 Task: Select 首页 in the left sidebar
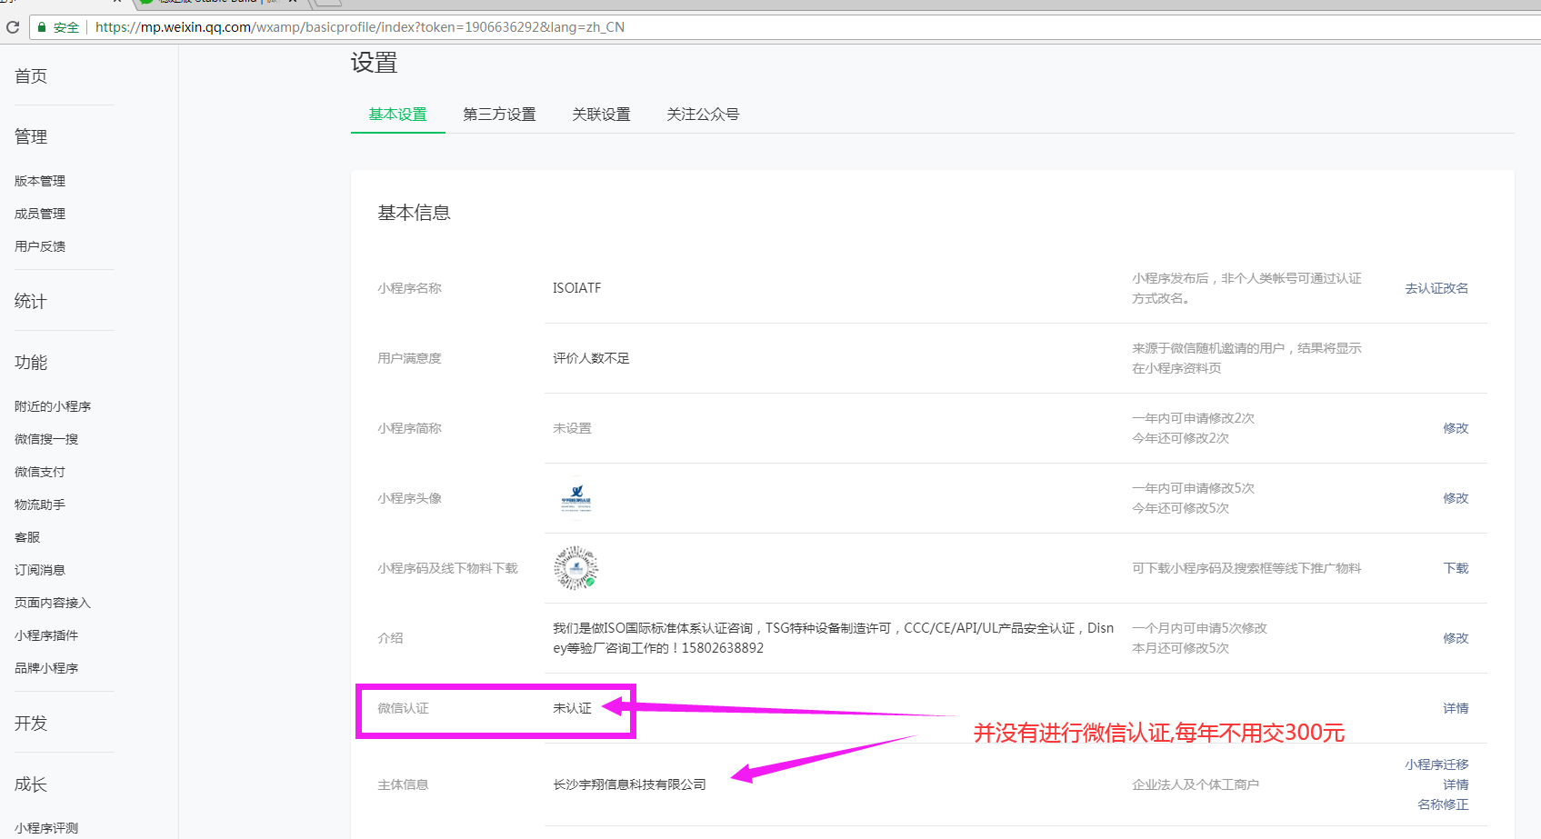pyautogui.click(x=31, y=76)
